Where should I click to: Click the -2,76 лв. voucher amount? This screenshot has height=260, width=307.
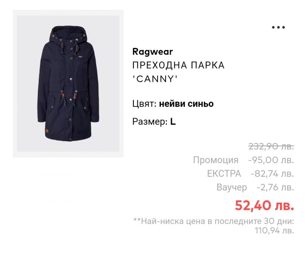tap(275, 187)
